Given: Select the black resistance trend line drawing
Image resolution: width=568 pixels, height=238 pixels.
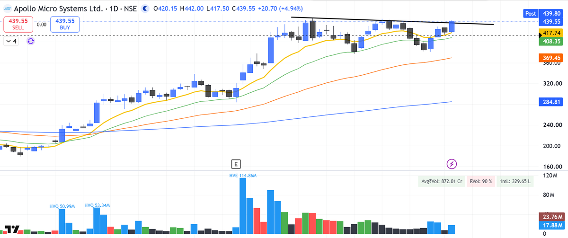Looking at the screenshot, I should point(393,20).
